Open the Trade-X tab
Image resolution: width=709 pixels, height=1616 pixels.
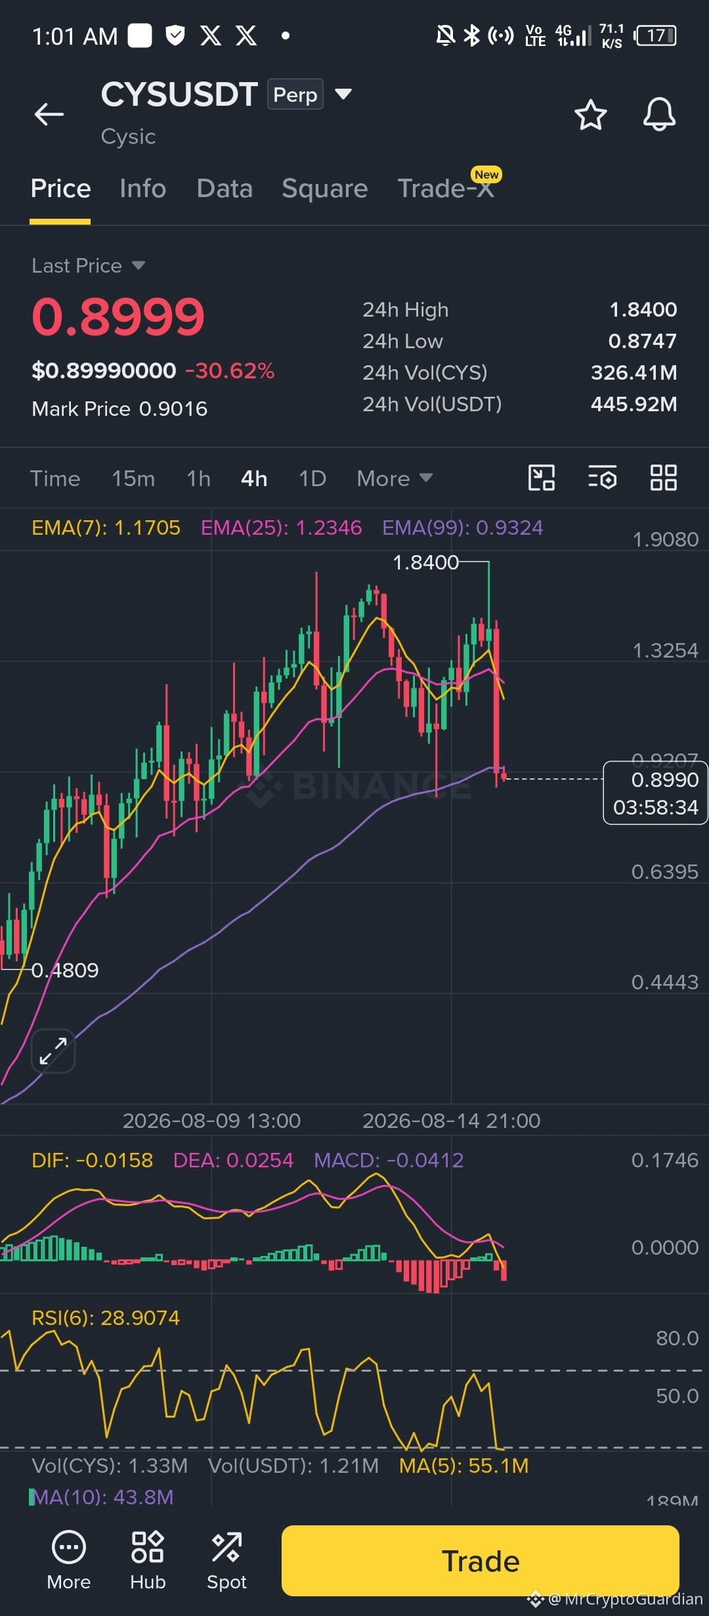pos(446,189)
